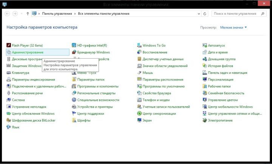Expand the address bar history dropdown arrow
The width and height of the screenshot is (272, 164).
(199, 14)
